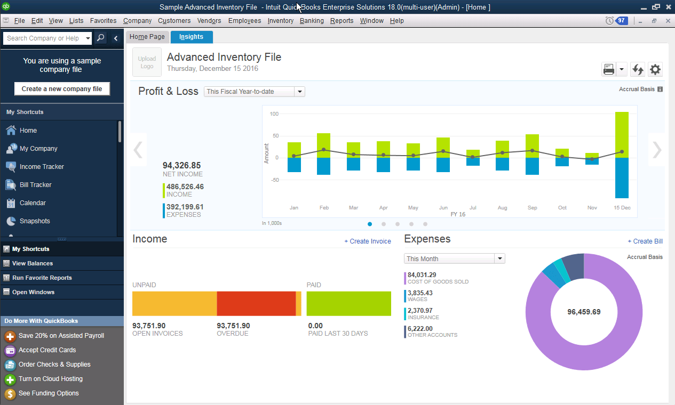The width and height of the screenshot is (675, 405).
Task: Refresh the Insights dashboard data
Action: pyautogui.click(x=637, y=69)
